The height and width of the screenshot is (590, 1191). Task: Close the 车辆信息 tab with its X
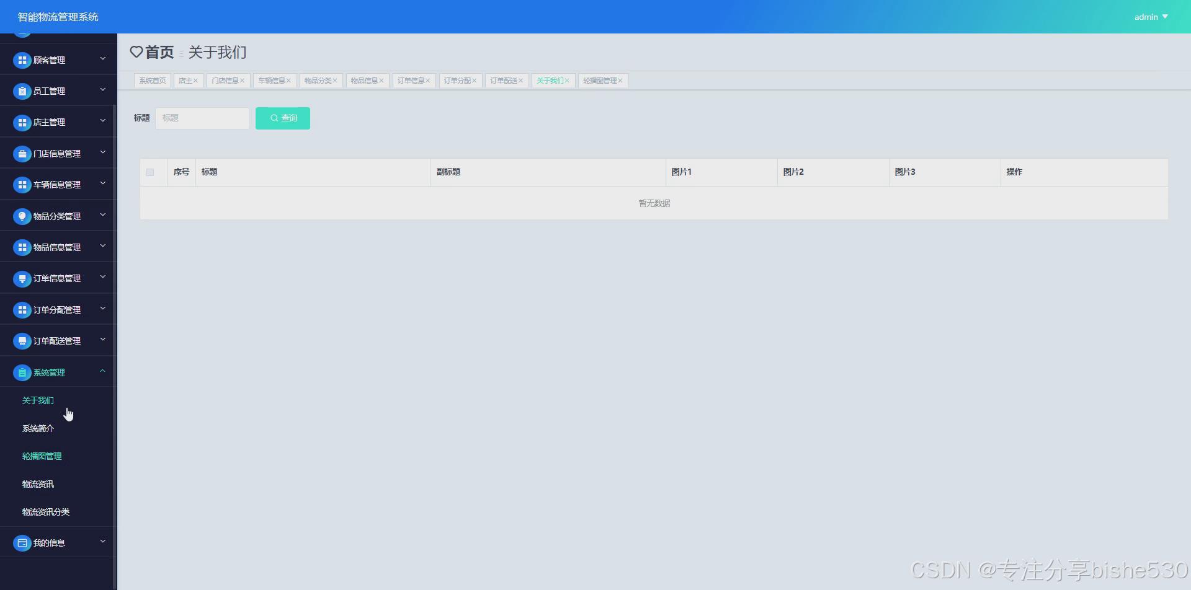[x=288, y=81]
